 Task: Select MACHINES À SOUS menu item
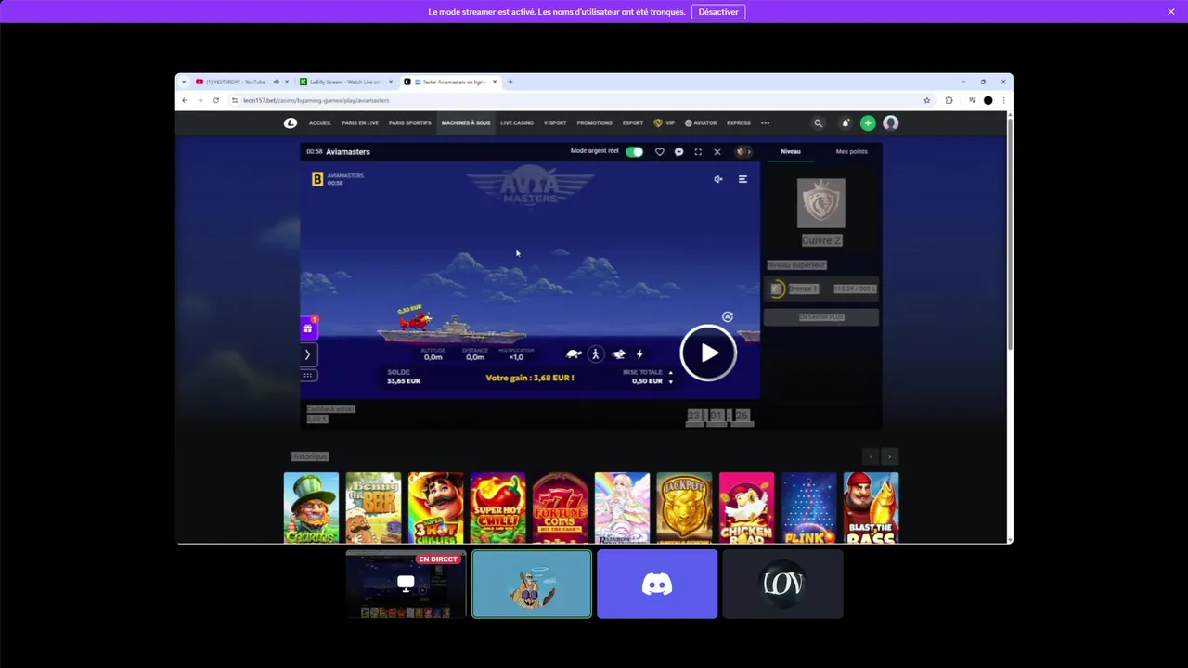(x=466, y=122)
